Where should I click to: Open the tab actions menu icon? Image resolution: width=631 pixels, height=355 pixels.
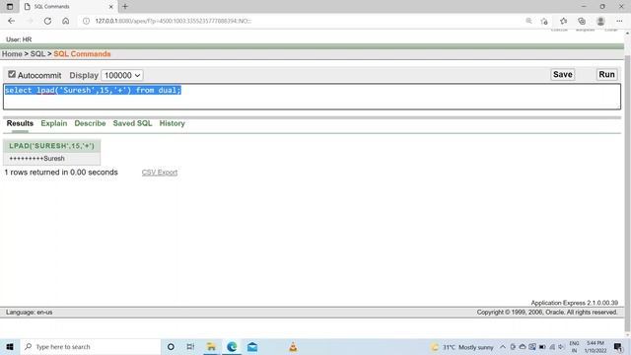click(x=10, y=7)
